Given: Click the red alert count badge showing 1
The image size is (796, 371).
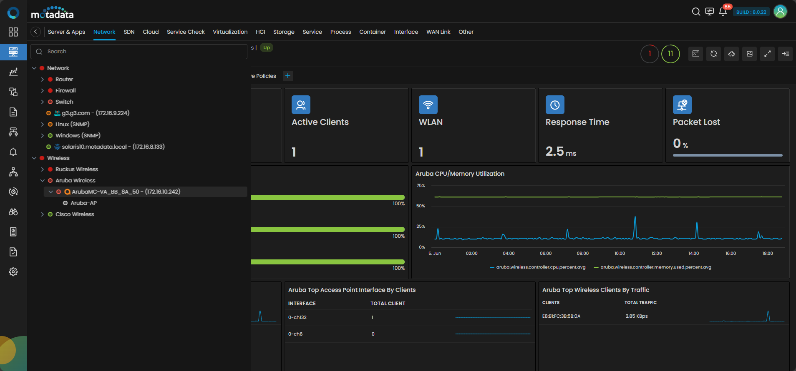Looking at the screenshot, I should tap(650, 54).
